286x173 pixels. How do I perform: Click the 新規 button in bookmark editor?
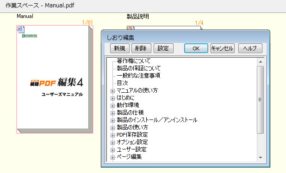120,48
